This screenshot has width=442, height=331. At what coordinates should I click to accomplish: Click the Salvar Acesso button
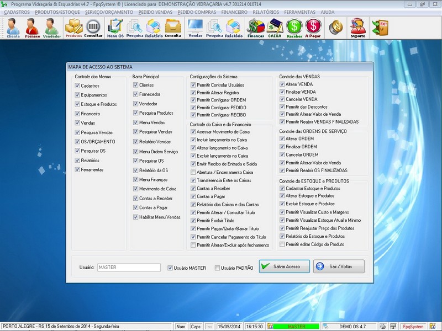click(x=283, y=266)
